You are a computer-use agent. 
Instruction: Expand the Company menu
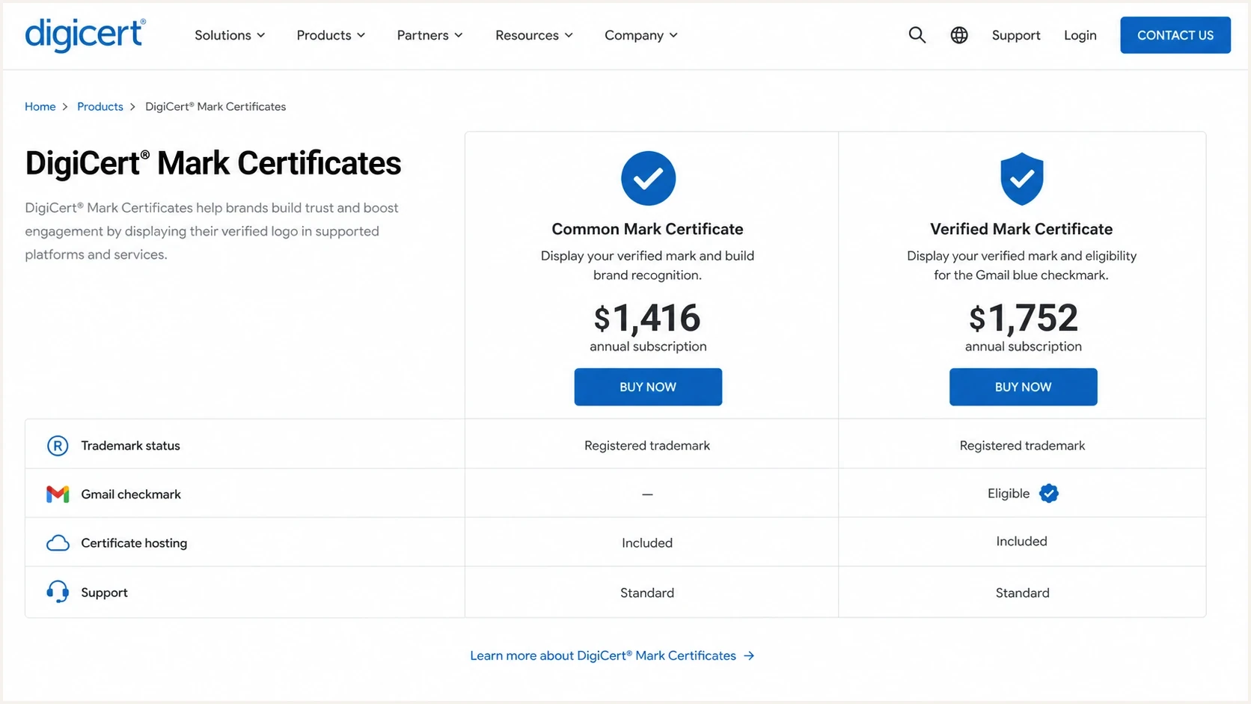(641, 35)
